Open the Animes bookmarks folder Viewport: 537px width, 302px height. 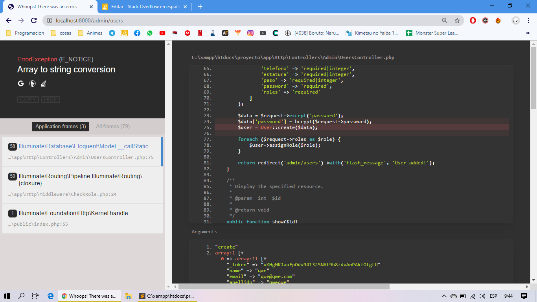click(x=90, y=33)
